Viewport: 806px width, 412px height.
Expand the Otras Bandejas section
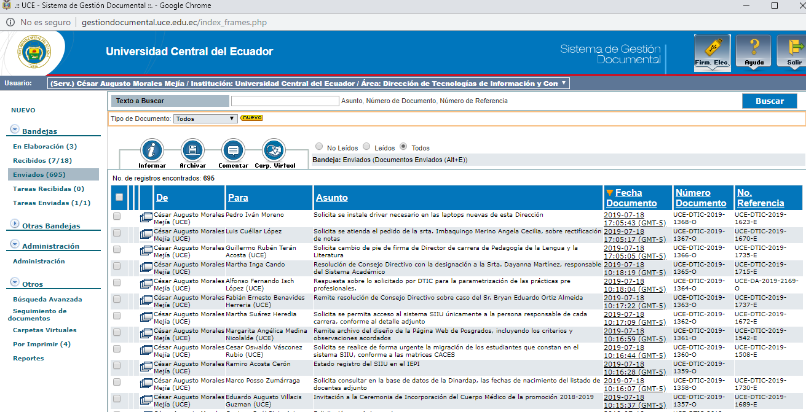tap(14, 225)
